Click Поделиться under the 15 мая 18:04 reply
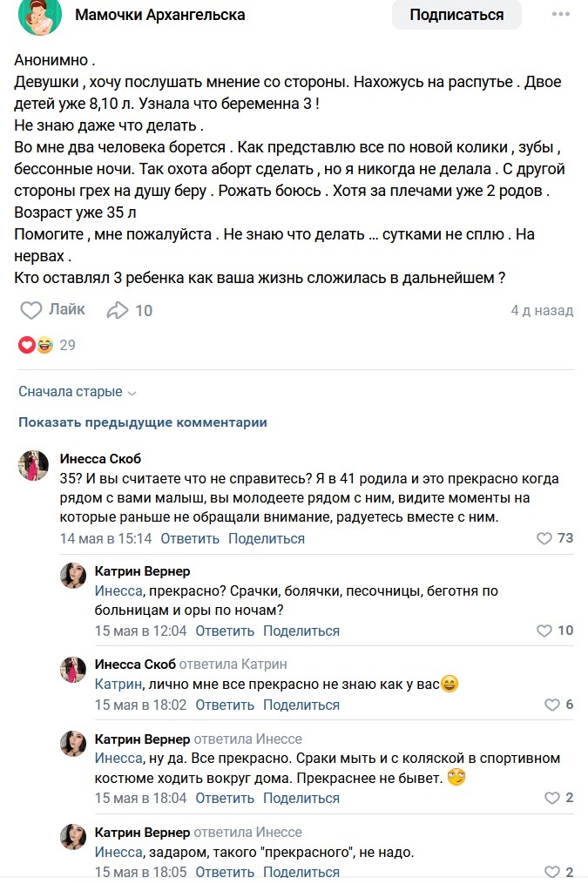The image size is (588, 884). pyautogui.click(x=301, y=798)
